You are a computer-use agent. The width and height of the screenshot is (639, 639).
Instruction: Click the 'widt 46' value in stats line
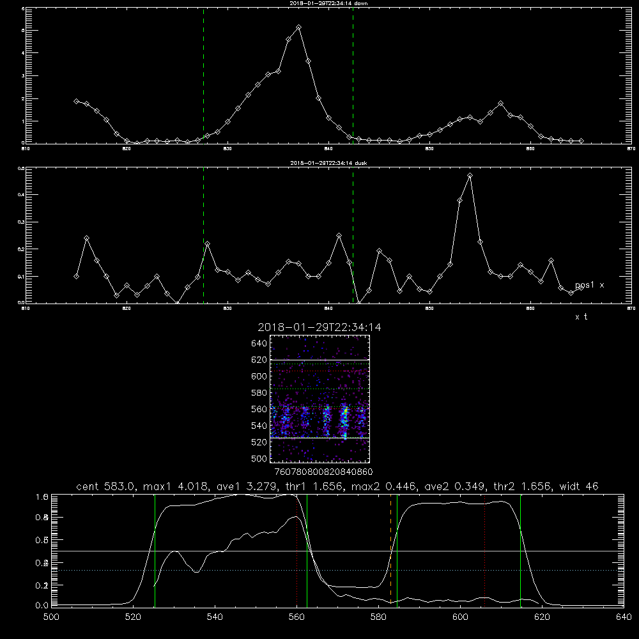pyautogui.click(x=579, y=486)
